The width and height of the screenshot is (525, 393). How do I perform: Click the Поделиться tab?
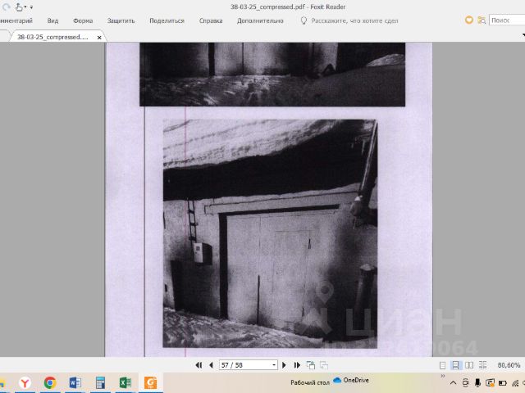167,20
